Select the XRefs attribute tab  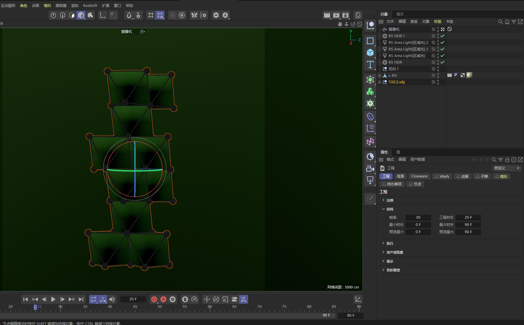(x=442, y=176)
